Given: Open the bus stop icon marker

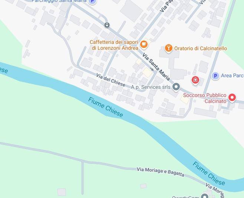Looking at the screenshot, I should (x=107, y=25).
